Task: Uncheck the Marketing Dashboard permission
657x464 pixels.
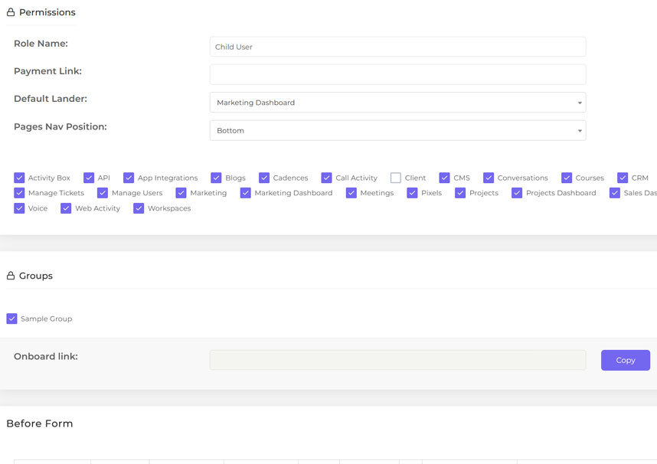Action: [x=245, y=192]
